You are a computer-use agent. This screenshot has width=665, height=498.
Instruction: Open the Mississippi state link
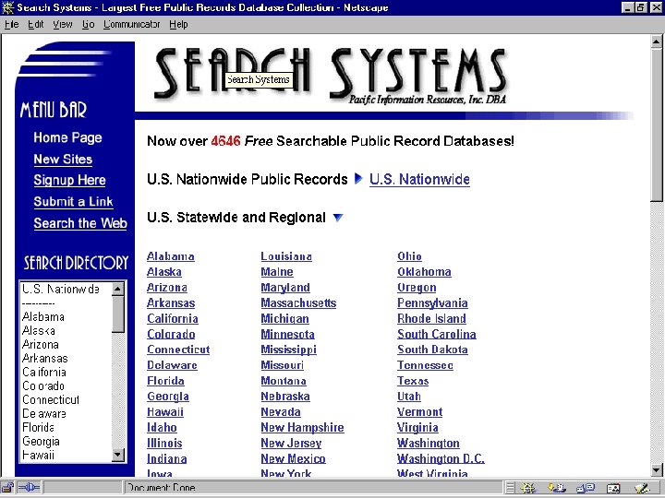coord(289,350)
